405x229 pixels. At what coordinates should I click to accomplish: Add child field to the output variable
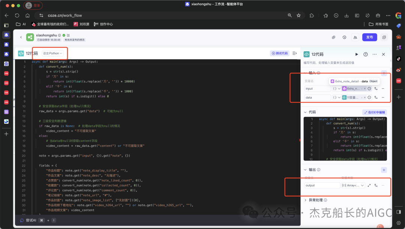click(x=376, y=186)
